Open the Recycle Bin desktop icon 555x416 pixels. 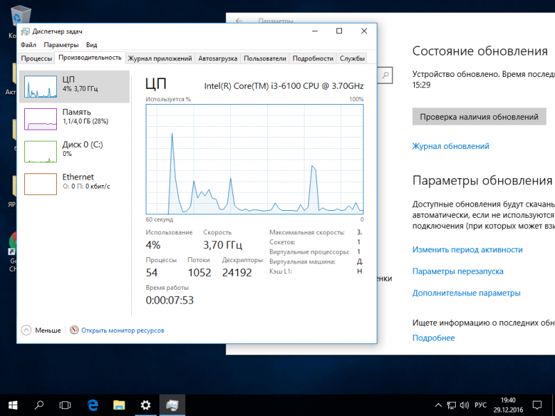point(21,16)
